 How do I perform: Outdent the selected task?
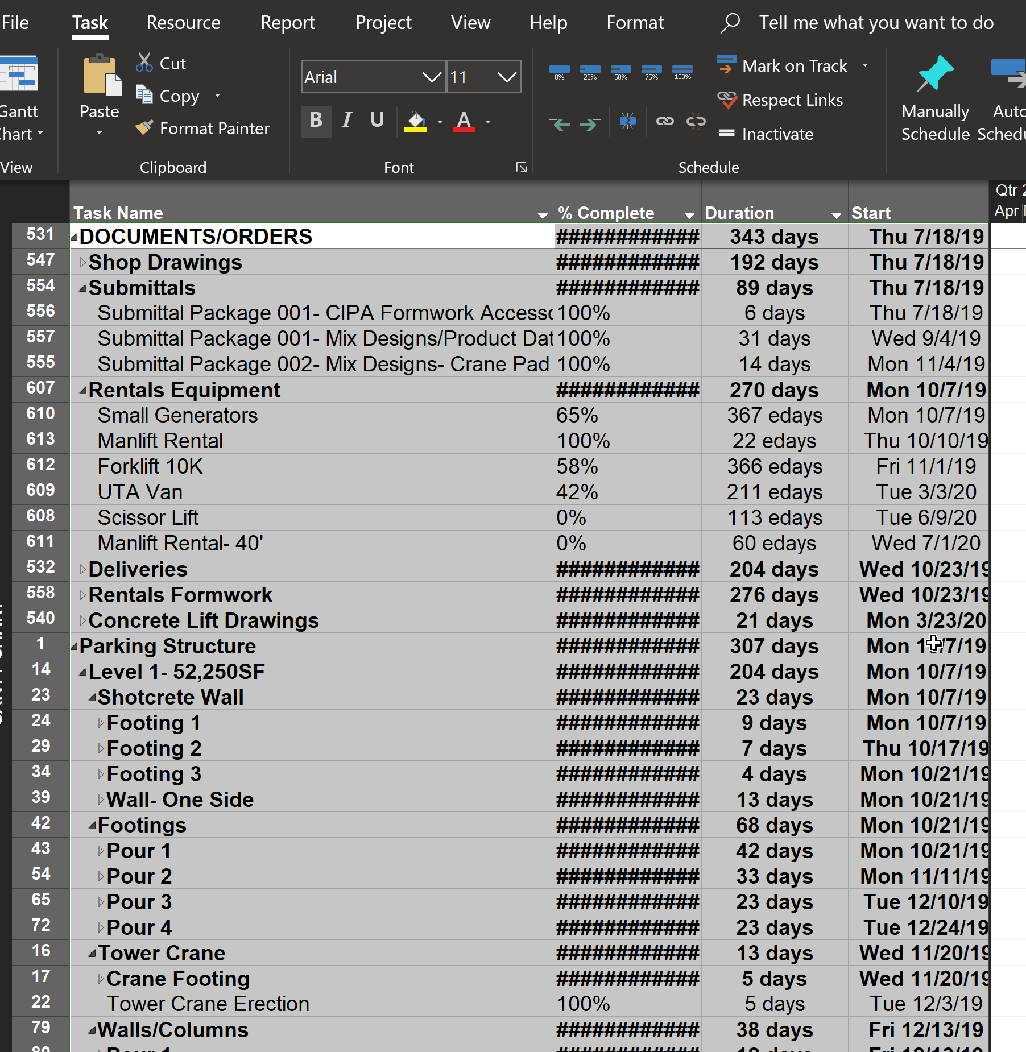(560, 121)
